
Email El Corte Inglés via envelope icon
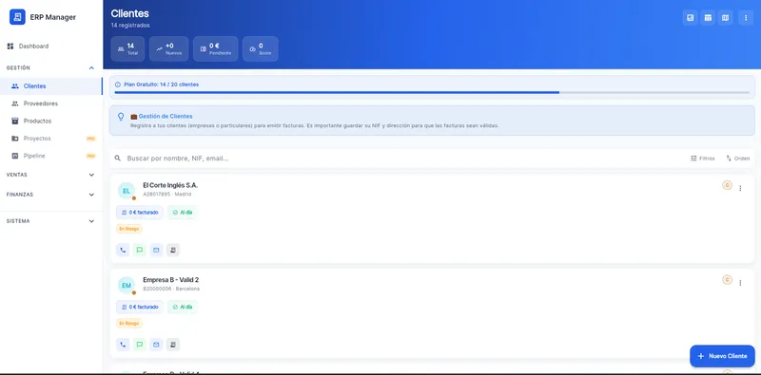pyautogui.click(x=156, y=250)
